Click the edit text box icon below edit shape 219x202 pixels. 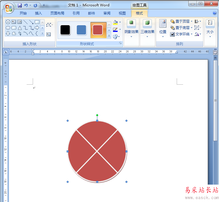(48, 34)
